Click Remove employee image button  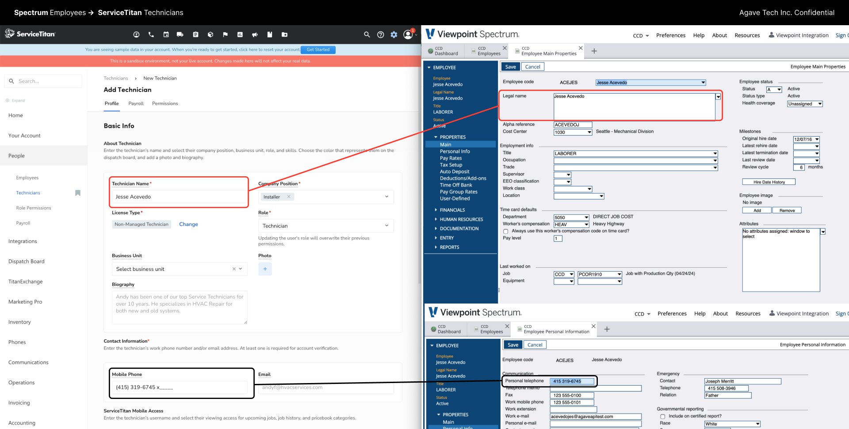point(787,210)
